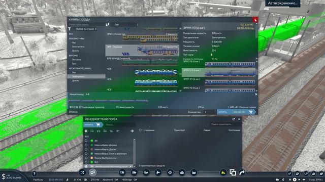Click the pink dot of Новосибирск Доски
This screenshot has width=325, height=182.
[x=91, y=149]
